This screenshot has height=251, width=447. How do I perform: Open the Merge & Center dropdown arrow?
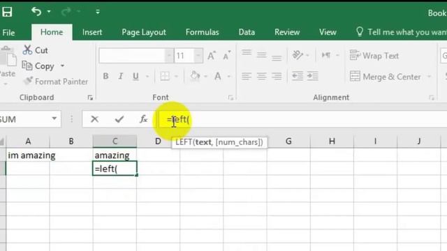point(429,77)
